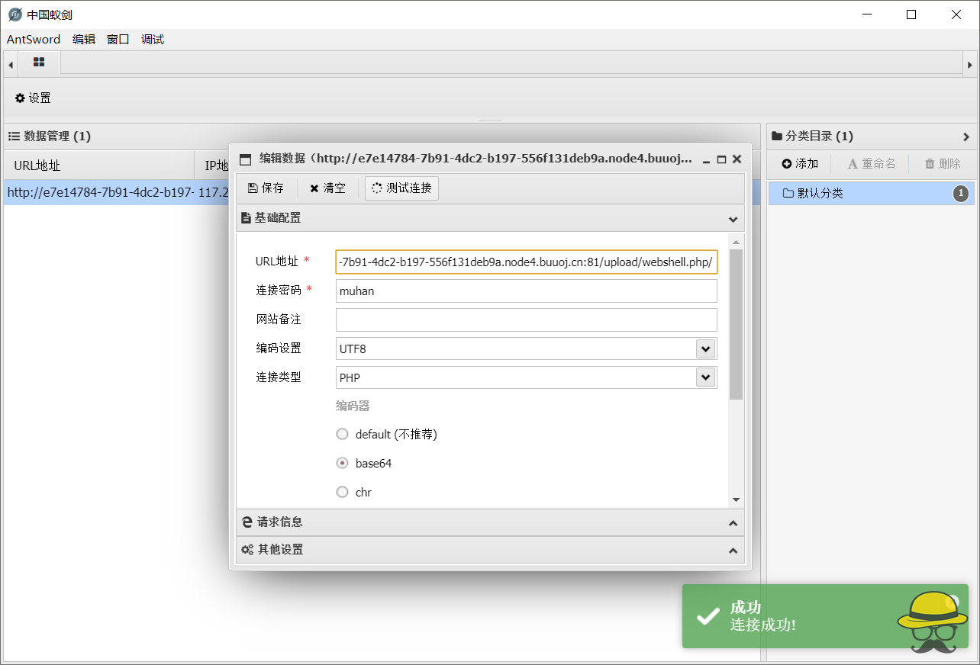The height and width of the screenshot is (665, 980).
Task: Select the default (不推荐) encoder
Action: (342, 434)
